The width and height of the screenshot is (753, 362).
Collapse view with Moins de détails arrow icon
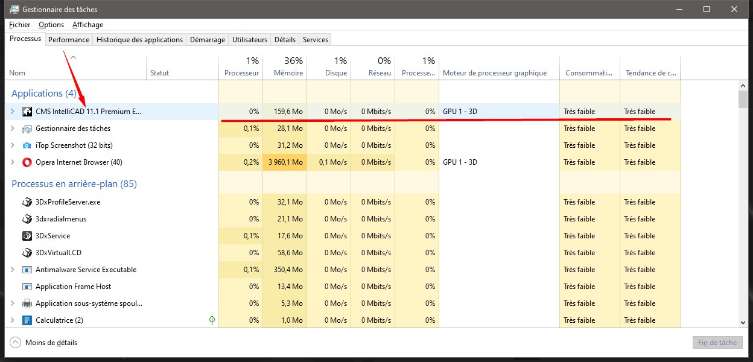pyautogui.click(x=15, y=343)
